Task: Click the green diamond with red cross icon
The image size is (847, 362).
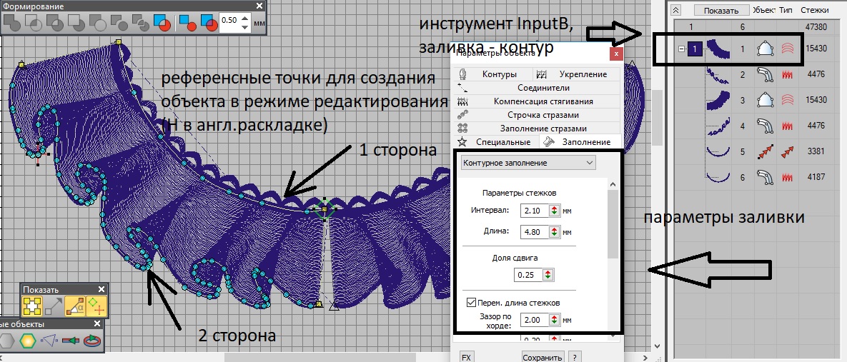Action: pyautogui.click(x=96, y=307)
